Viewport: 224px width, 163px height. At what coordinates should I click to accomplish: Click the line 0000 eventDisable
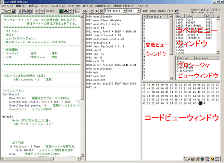tap(99, 17)
